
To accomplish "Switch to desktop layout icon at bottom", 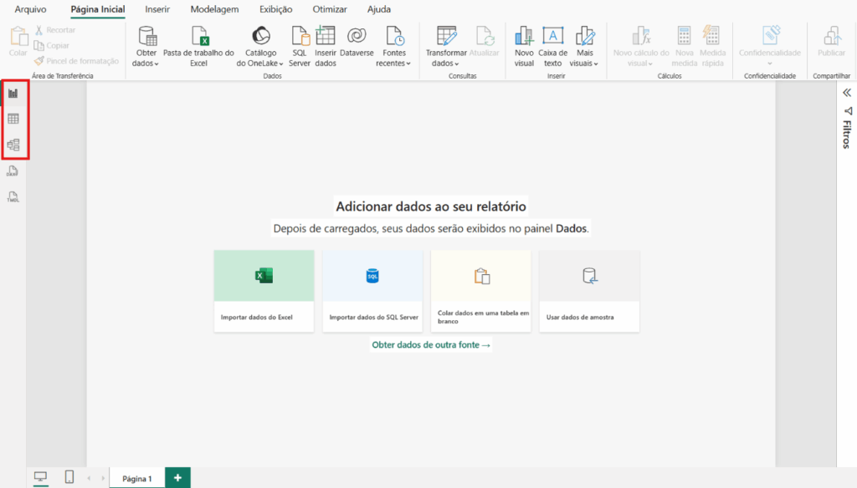I will [x=40, y=477].
